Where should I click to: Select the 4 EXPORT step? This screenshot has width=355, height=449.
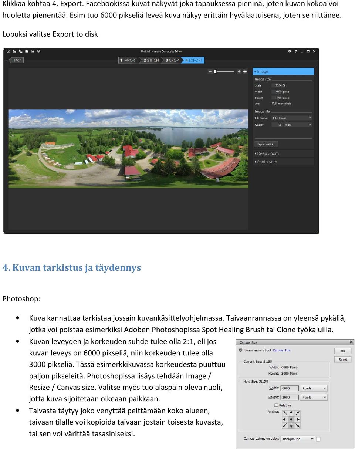[x=194, y=60]
